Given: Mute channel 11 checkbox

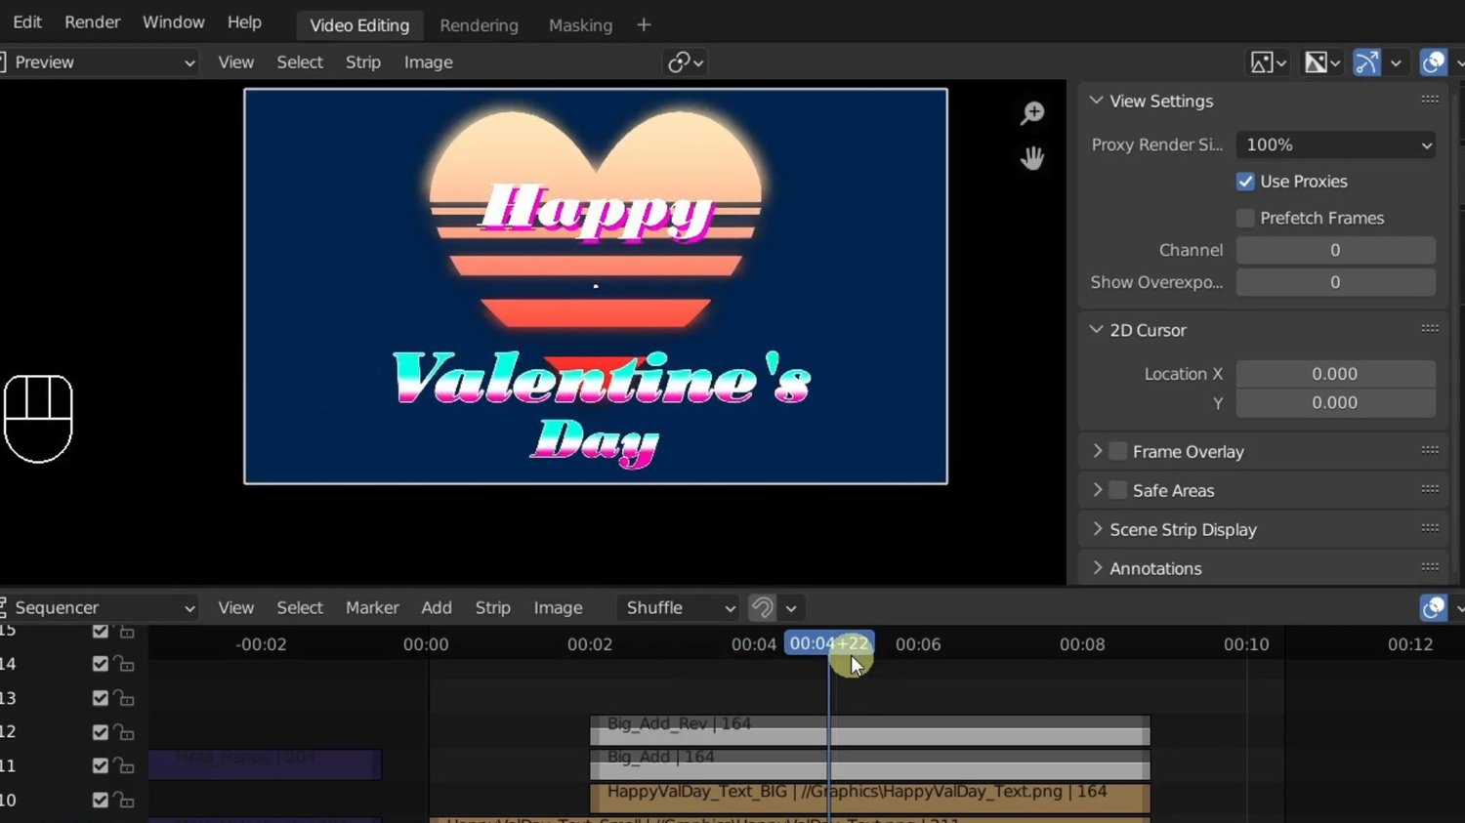Looking at the screenshot, I should 100,765.
